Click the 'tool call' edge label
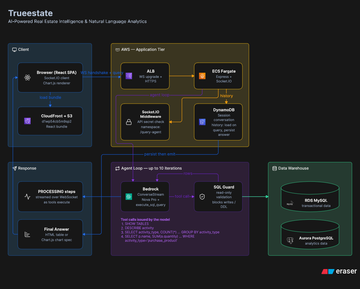The width and height of the screenshot is (360, 289). point(182,196)
